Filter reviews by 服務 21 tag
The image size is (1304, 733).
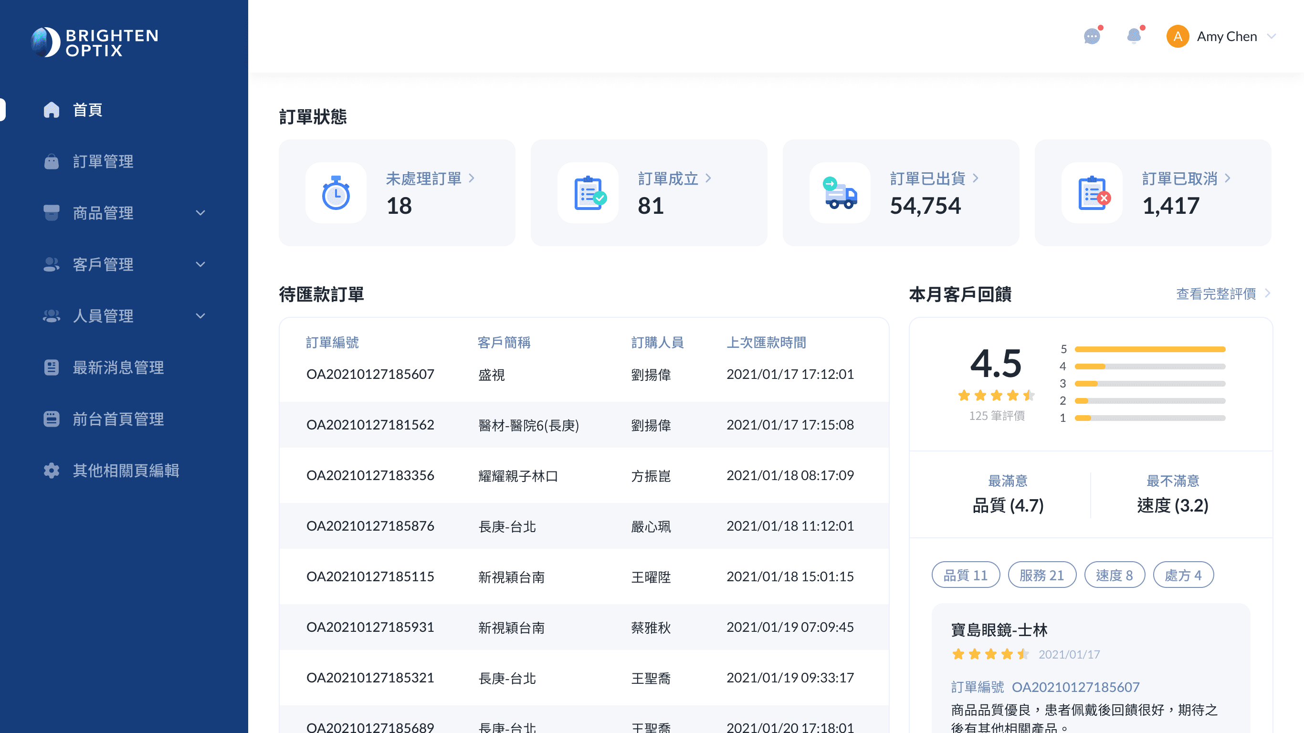1041,575
